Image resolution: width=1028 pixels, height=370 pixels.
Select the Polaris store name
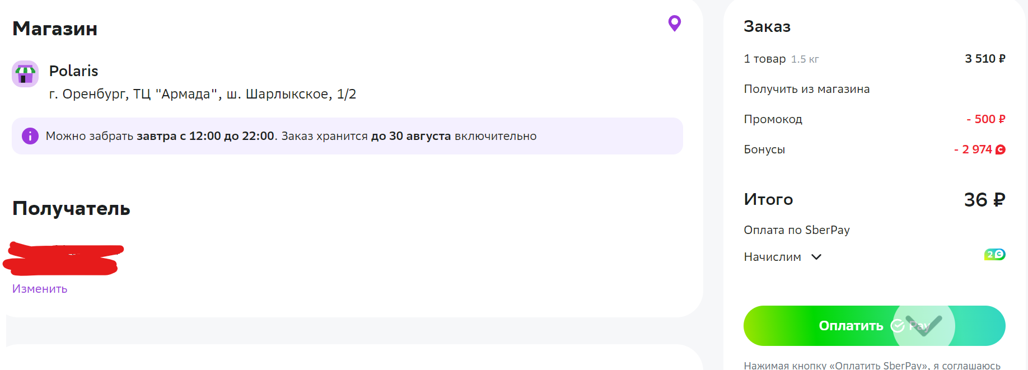(x=73, y=71)
